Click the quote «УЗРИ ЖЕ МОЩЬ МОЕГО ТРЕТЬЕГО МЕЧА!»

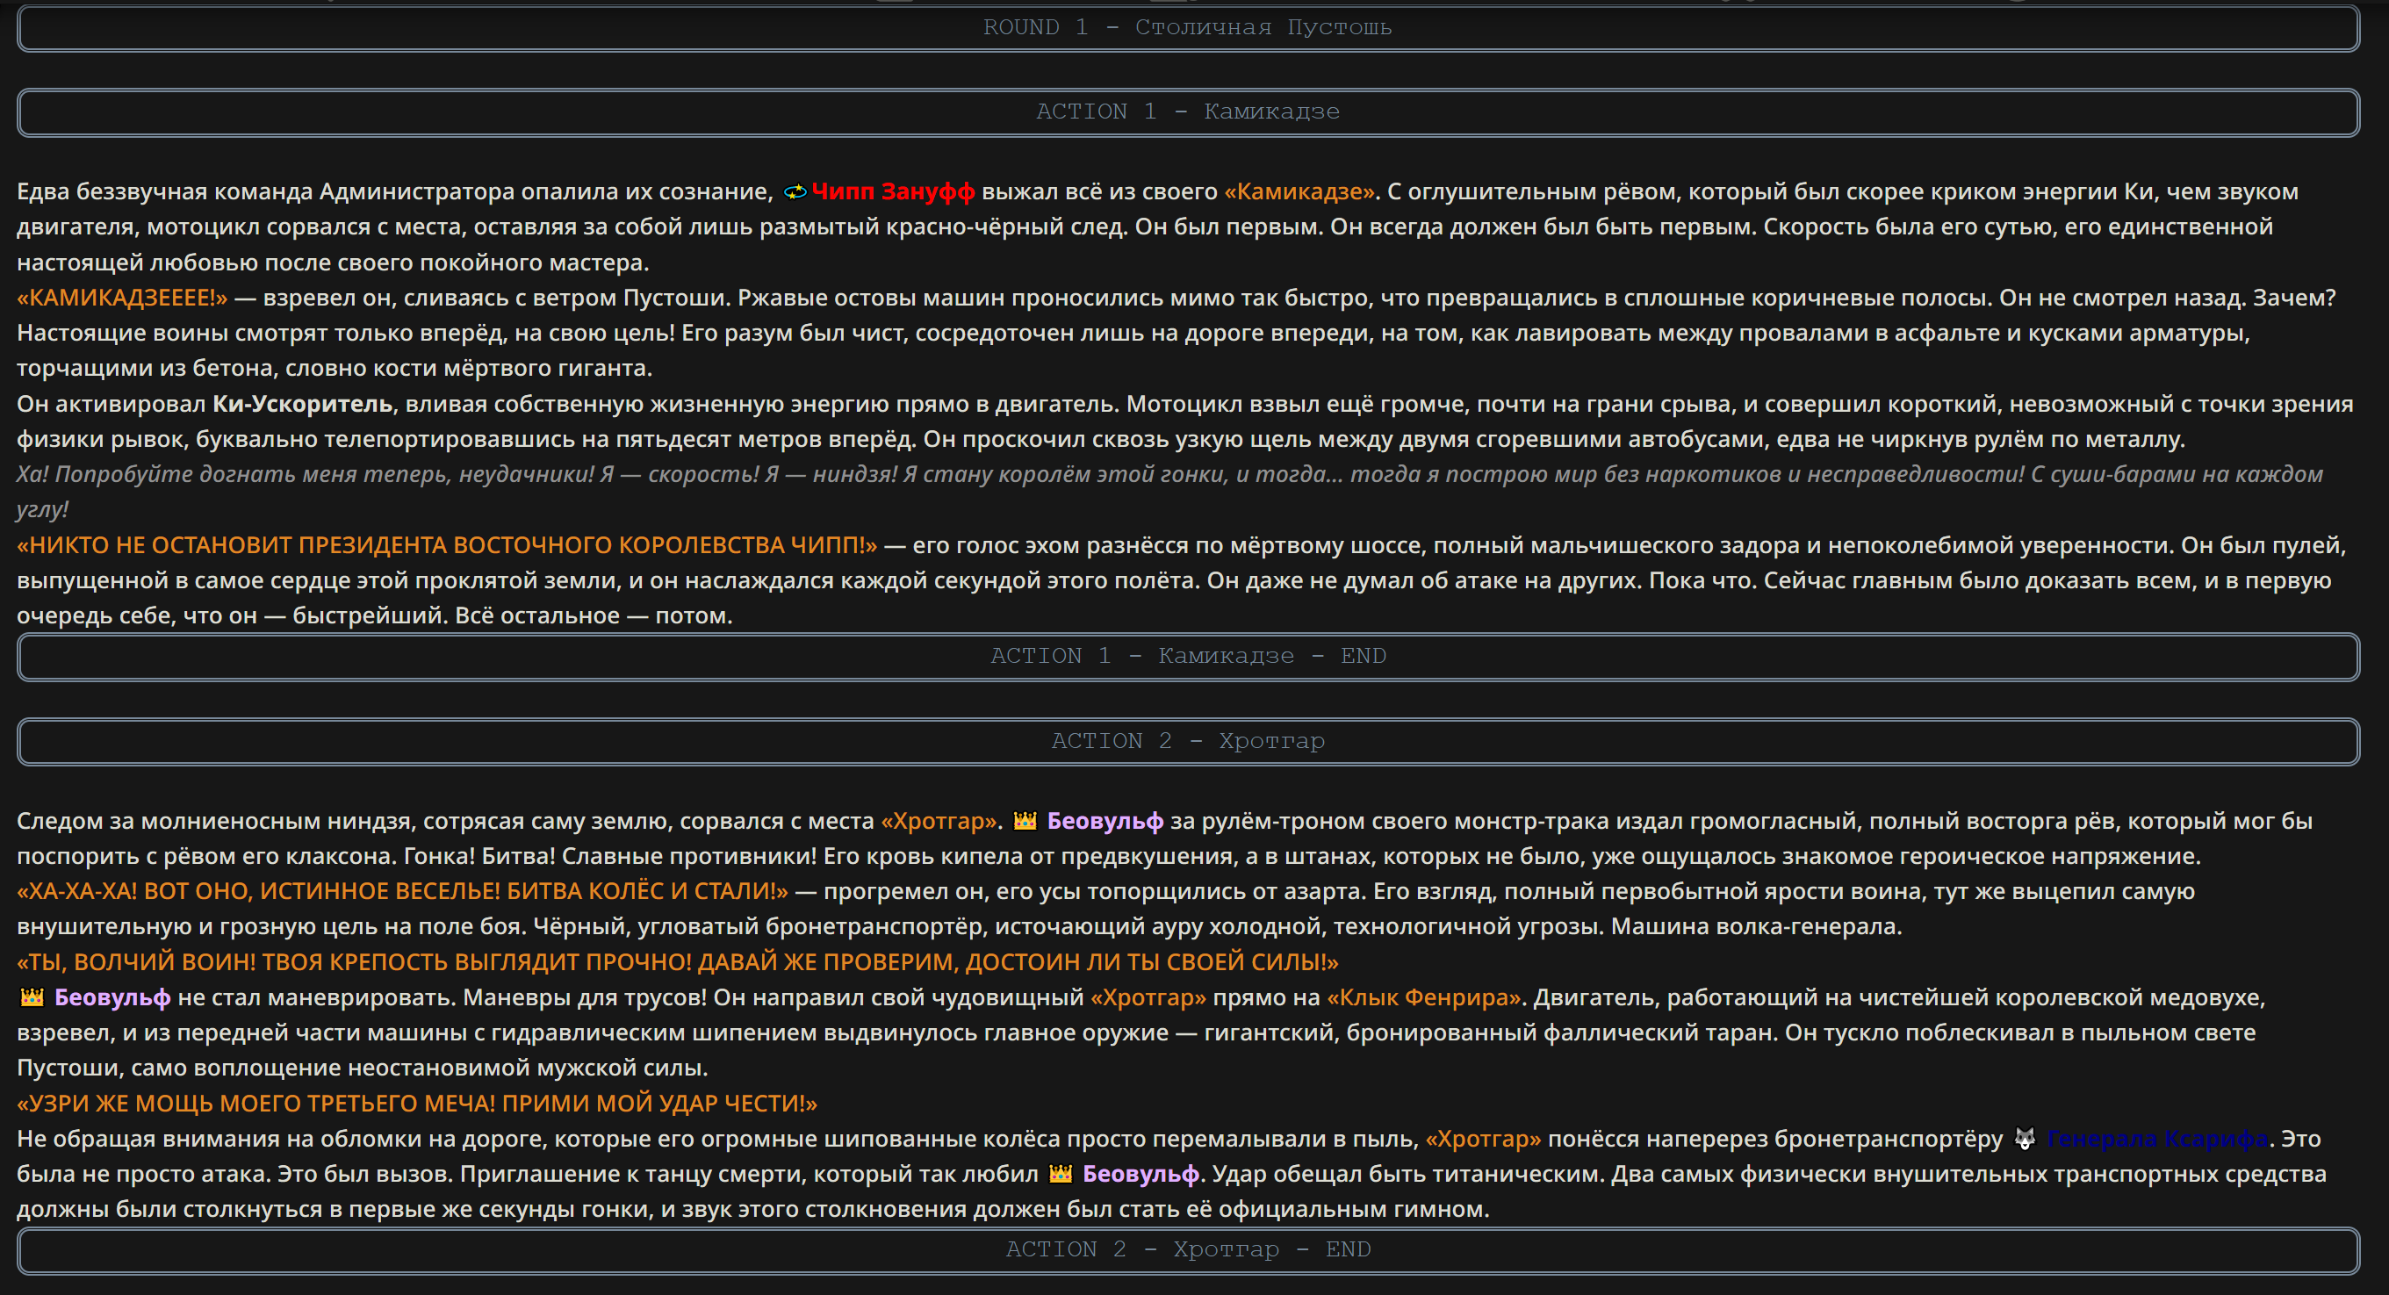click(417, 1103)
